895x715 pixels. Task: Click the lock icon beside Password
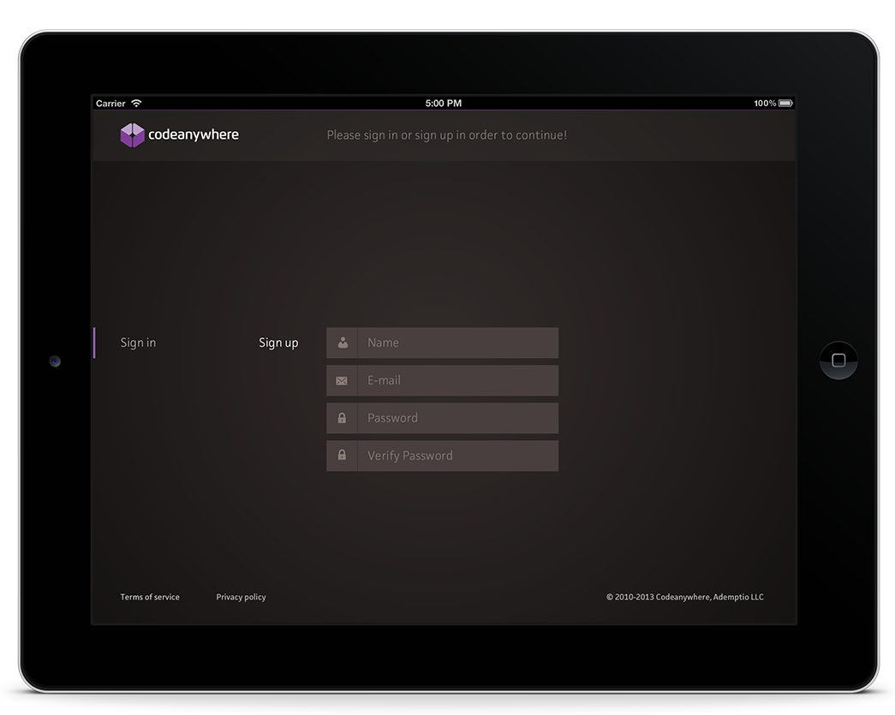click(342, 418)
